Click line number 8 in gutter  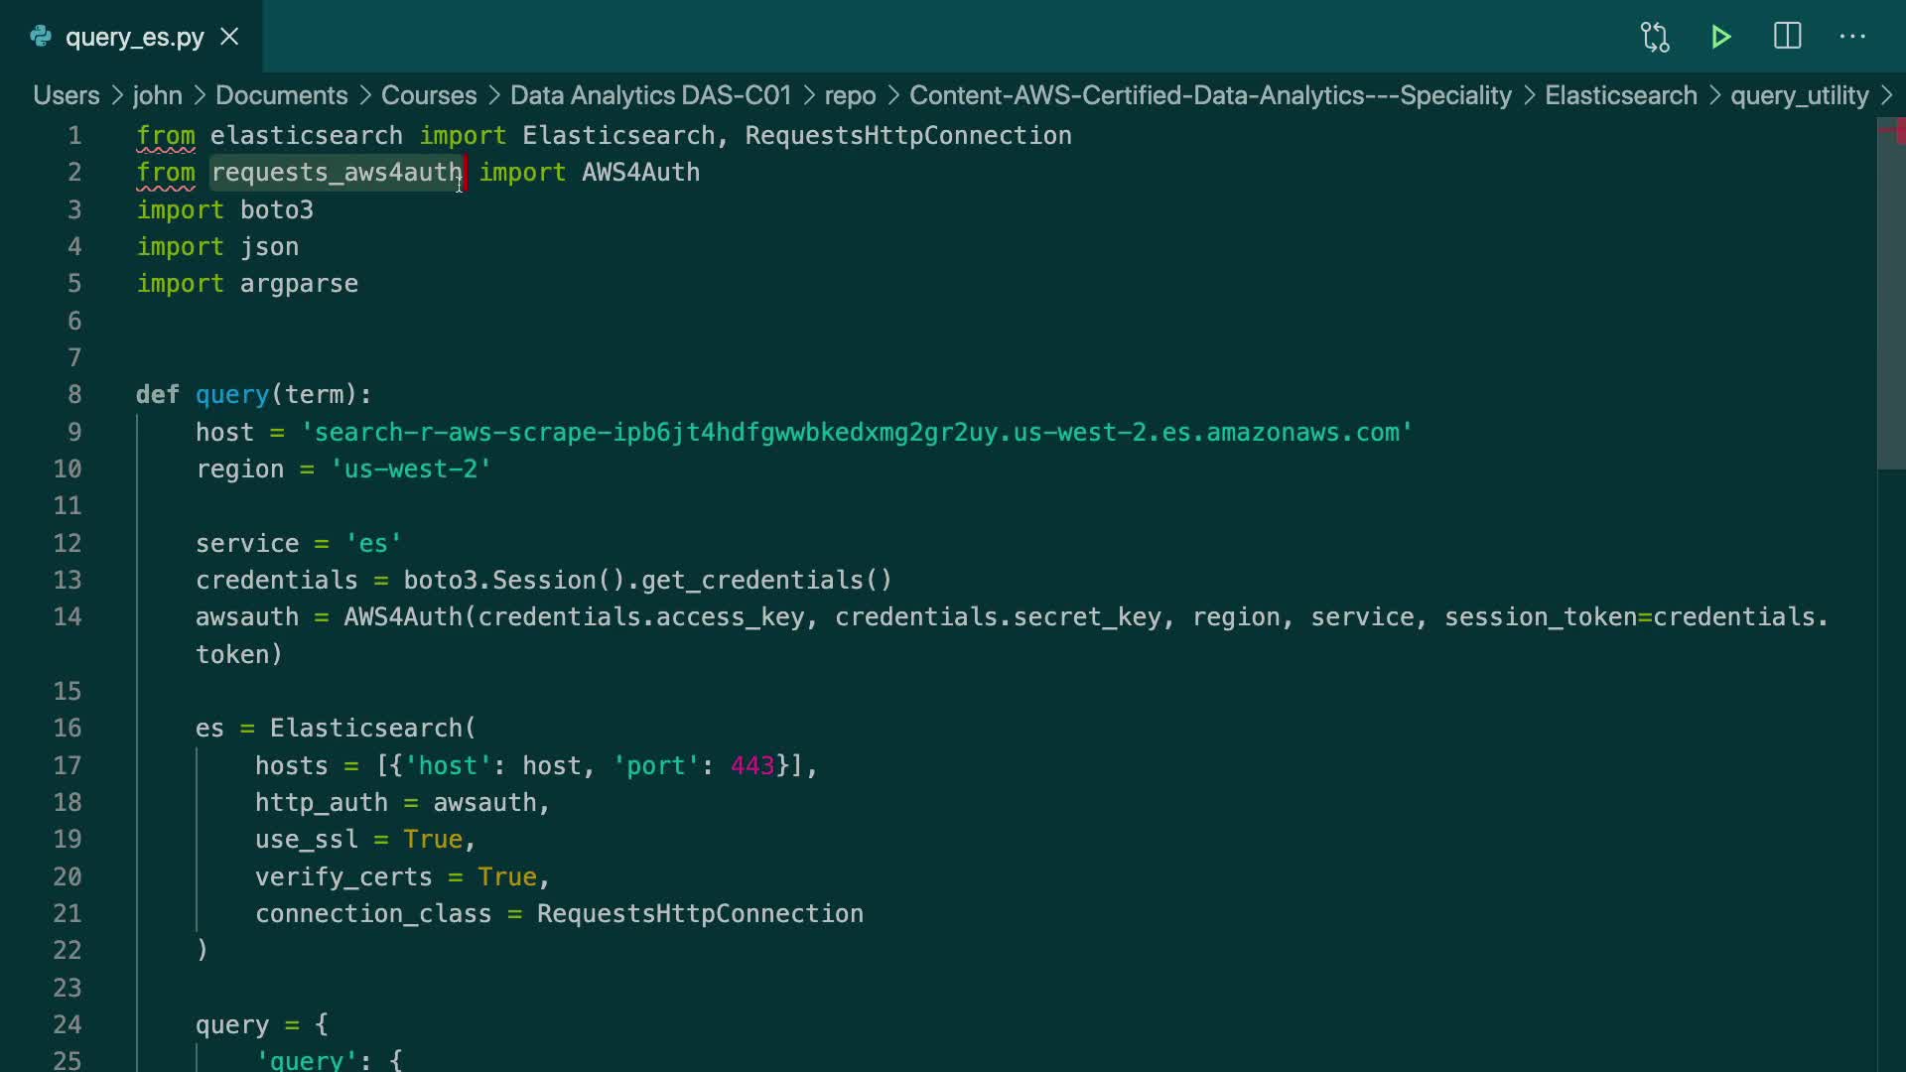click(x=74, y=395)
